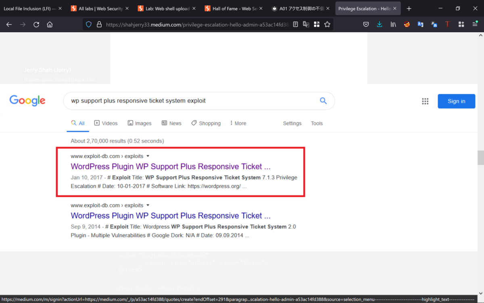The width and height of the screenshot is (484, 303).
Task: Select the All results tab
Action: pyautogui.click(x=78, y=123)
